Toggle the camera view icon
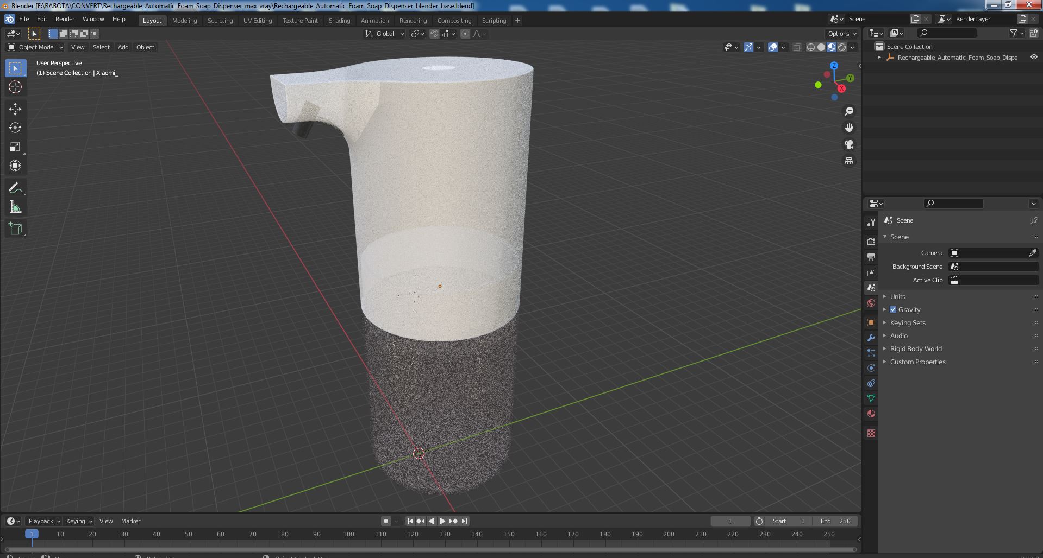The image size is (1043, 558). pyautogui.click(x=848, y=144)
